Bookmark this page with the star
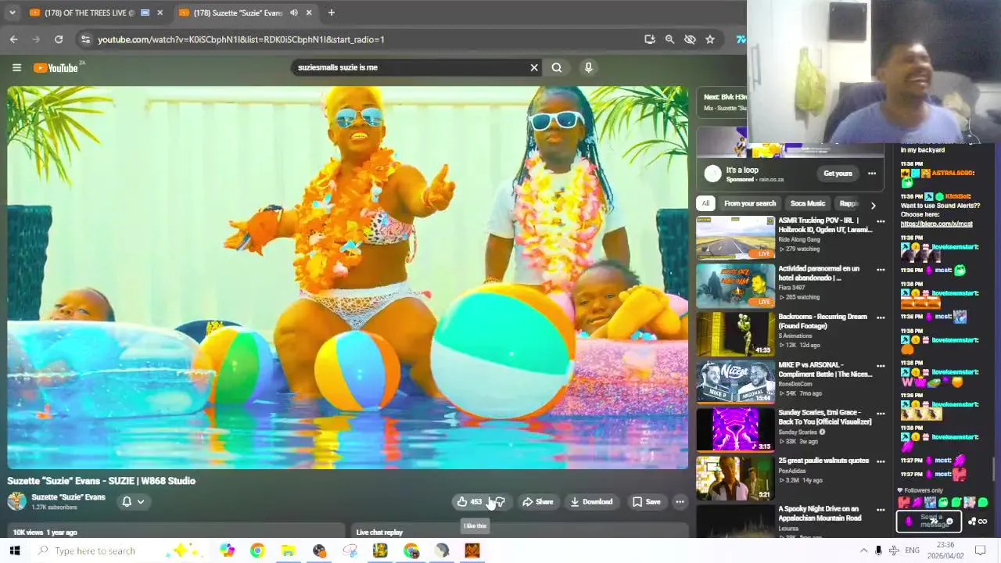 coord(710,39)
